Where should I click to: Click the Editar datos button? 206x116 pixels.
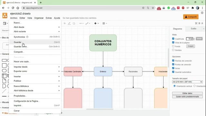click(x=187, y=93)
